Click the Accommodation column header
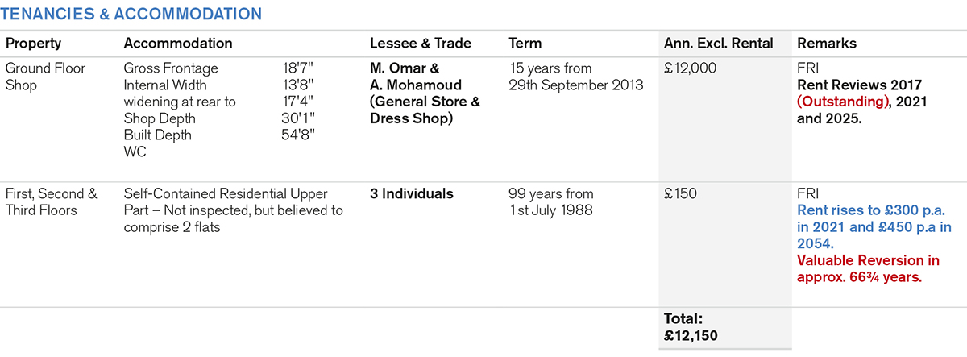The width and height of the screenshot is (967, 357). coord(177,44)
